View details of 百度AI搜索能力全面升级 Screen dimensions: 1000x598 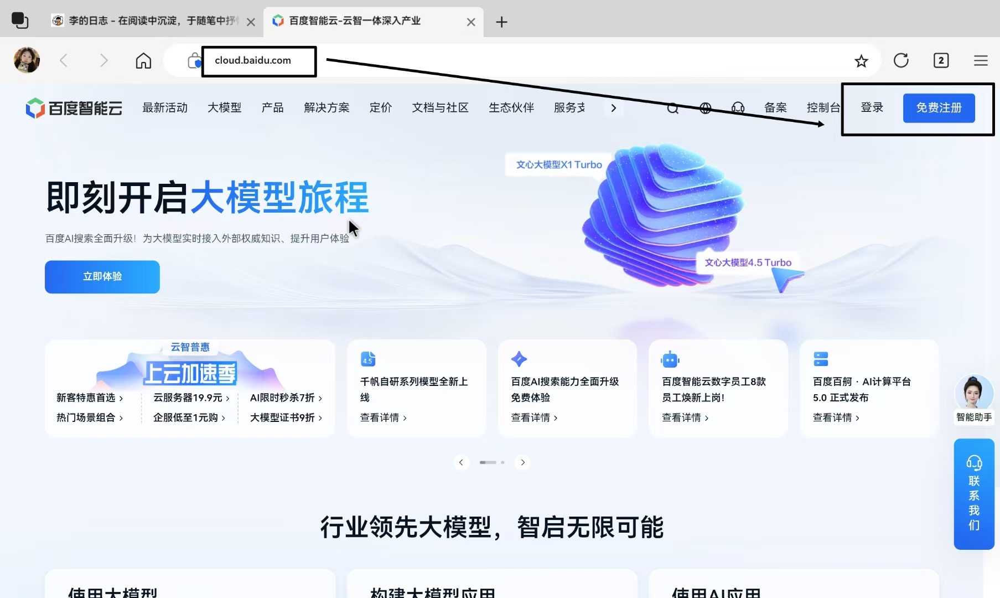coord(534,417)
